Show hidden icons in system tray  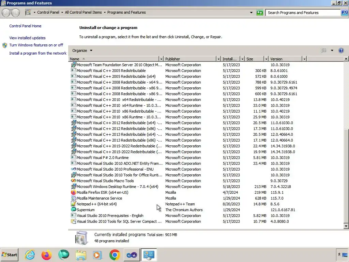[x=339, y=254]
